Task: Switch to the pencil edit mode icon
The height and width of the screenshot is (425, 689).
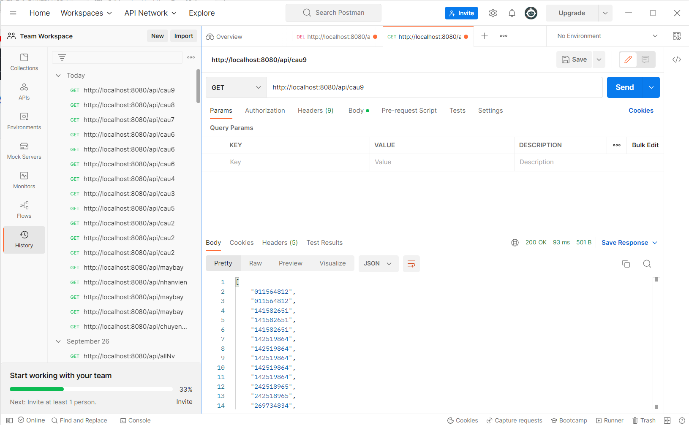Action: click(x=628, y=60)
